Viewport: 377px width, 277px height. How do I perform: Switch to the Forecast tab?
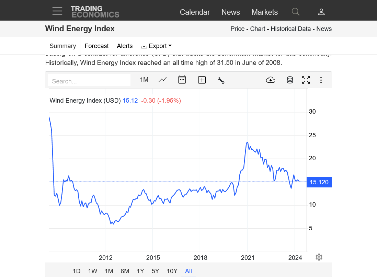click(96, 46)
